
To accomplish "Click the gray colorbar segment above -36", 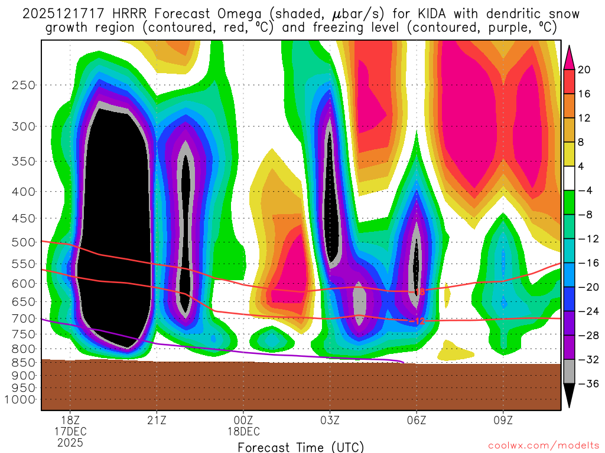I will click(569, 372).
